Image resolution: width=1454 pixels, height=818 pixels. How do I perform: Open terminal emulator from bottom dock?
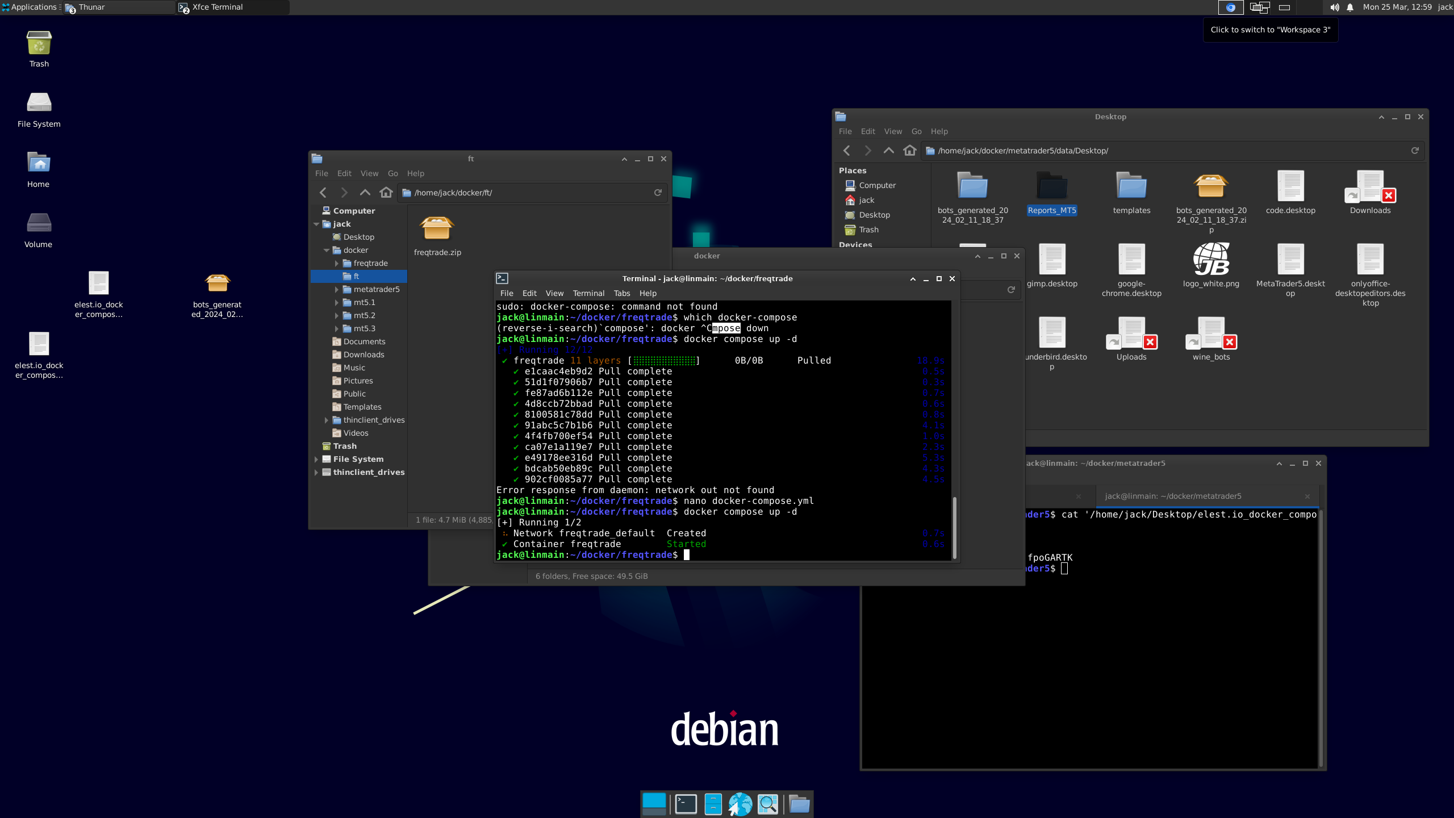[686, 804]
